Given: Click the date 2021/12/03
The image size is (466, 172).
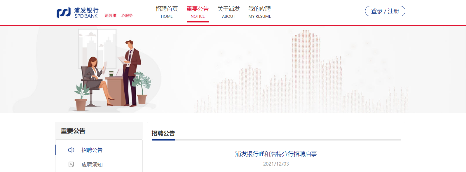Looking at the screenshot, I should pyautogui.click(x=276, y=164).
